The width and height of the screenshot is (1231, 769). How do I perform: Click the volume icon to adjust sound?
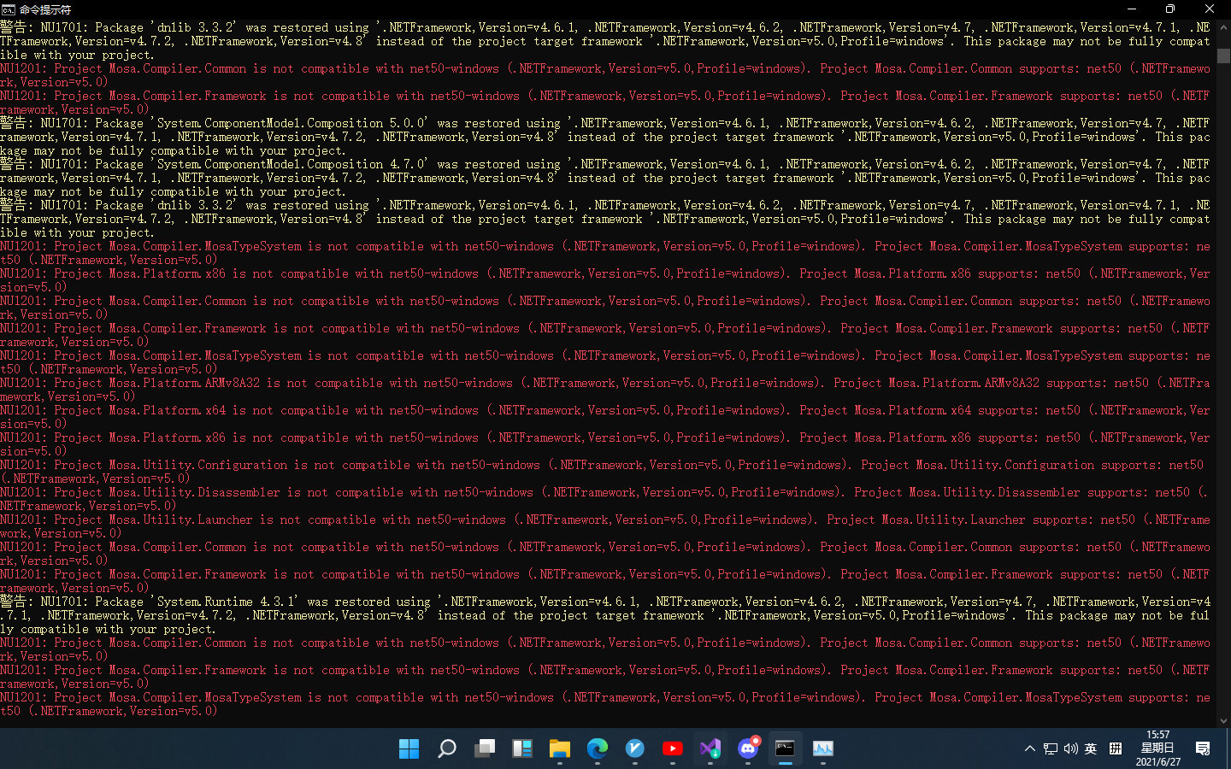tap(1071, 748)
